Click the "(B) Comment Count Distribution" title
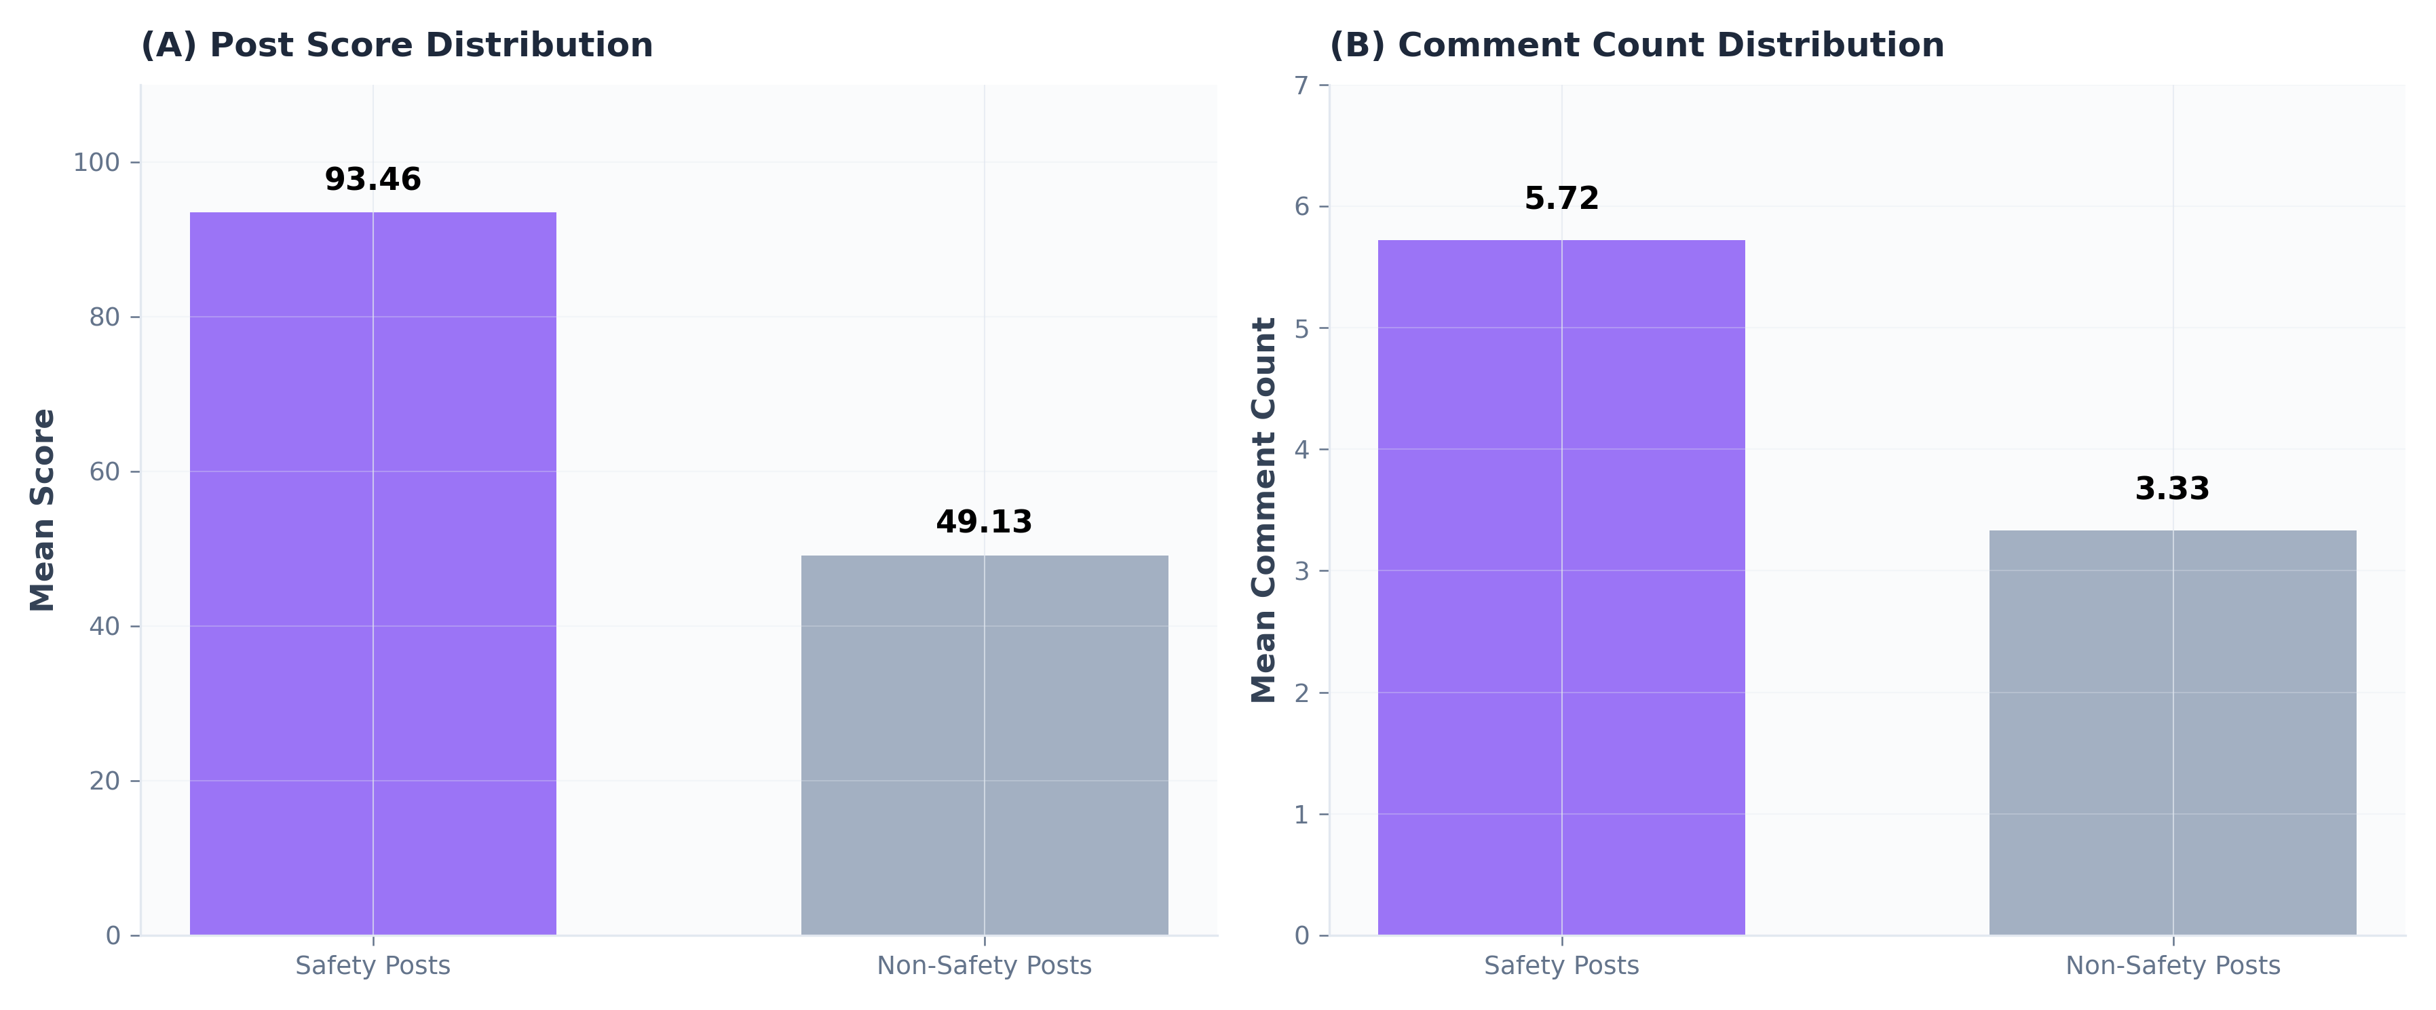The height and width of the screenshot is (1010, 2436). [1636, 45]
